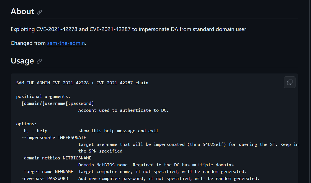
Task: Open the sam-the-admin link
Action: coord(66,43)
